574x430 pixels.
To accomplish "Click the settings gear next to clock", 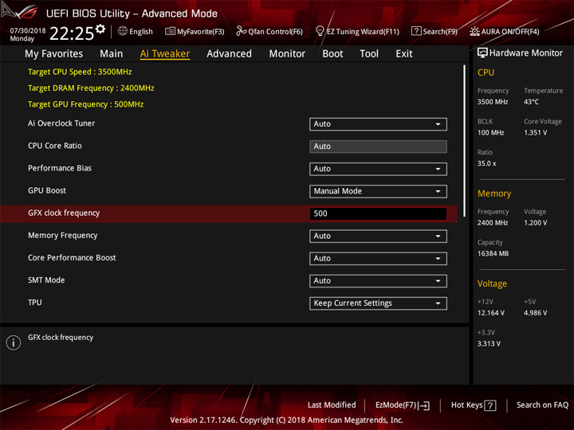I will pyautogui.click(x=100, y=29).
